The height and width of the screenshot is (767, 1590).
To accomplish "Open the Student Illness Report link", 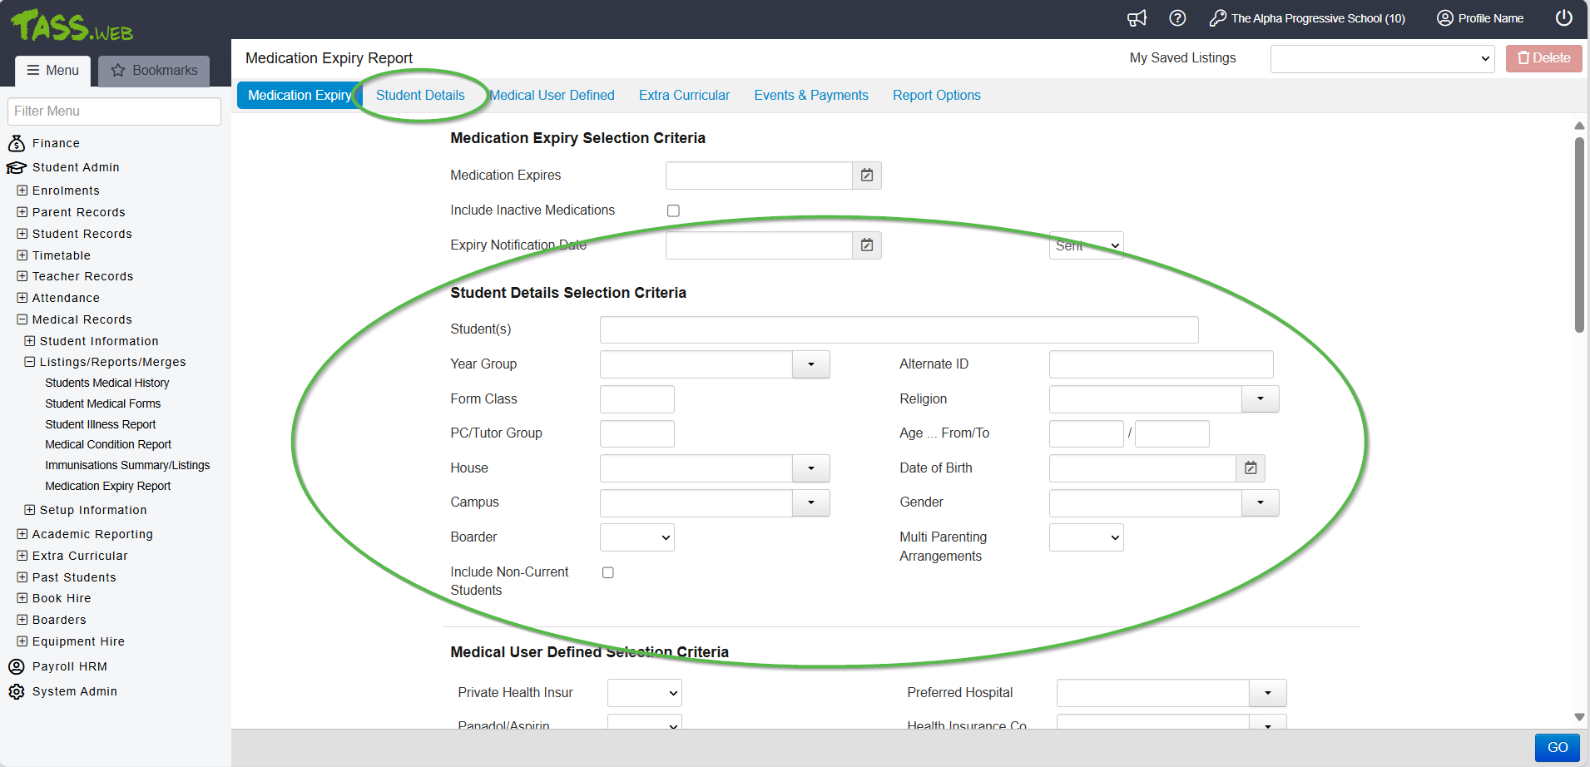I will click(101, 424).
